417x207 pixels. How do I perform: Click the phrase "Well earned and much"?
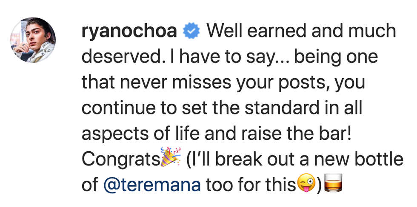[x=302, y=32]
